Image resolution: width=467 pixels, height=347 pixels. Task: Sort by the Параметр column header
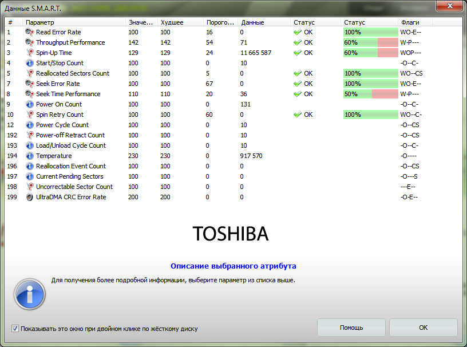tap(74, 22)
